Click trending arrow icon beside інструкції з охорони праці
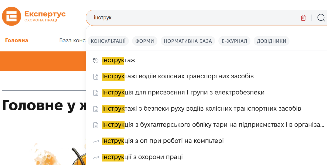The image size is (327, 165). click(95, 157)
